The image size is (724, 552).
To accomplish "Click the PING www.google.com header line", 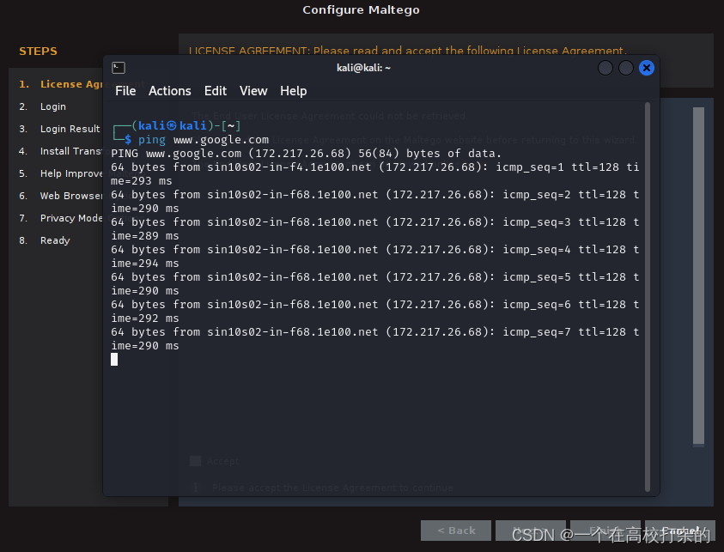I will (x=306, y=154).
